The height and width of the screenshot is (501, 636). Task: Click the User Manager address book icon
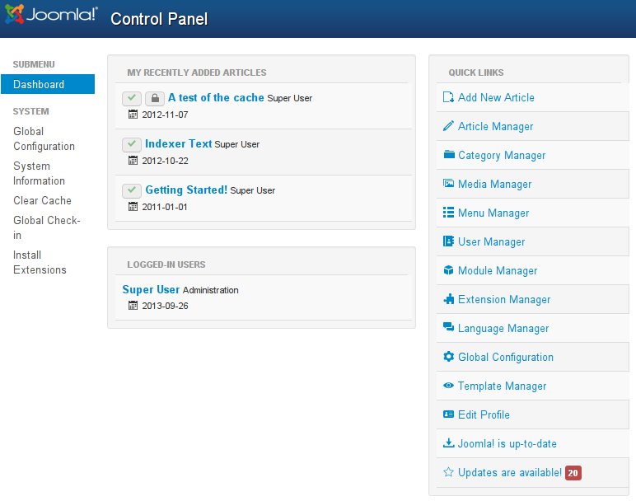point(448,241)
